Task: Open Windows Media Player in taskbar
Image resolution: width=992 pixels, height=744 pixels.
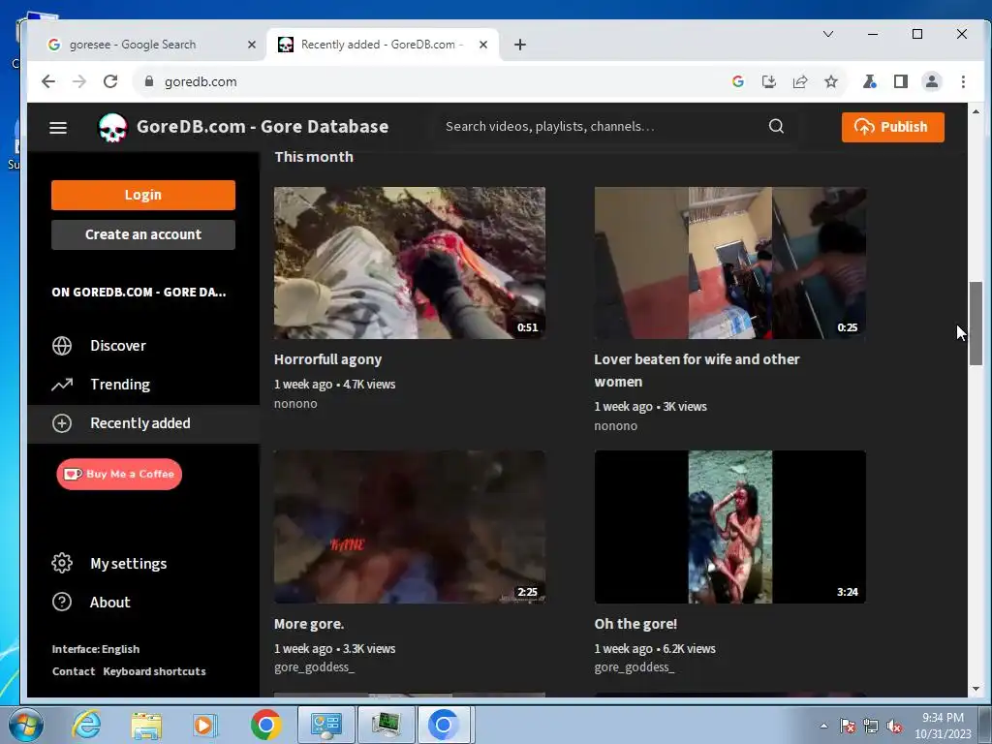Action: point(204,725)
